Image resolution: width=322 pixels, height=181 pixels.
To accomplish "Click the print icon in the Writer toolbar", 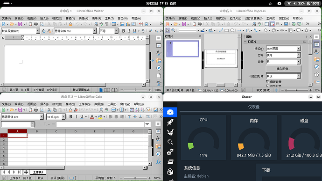I will (x=36, y=24).
